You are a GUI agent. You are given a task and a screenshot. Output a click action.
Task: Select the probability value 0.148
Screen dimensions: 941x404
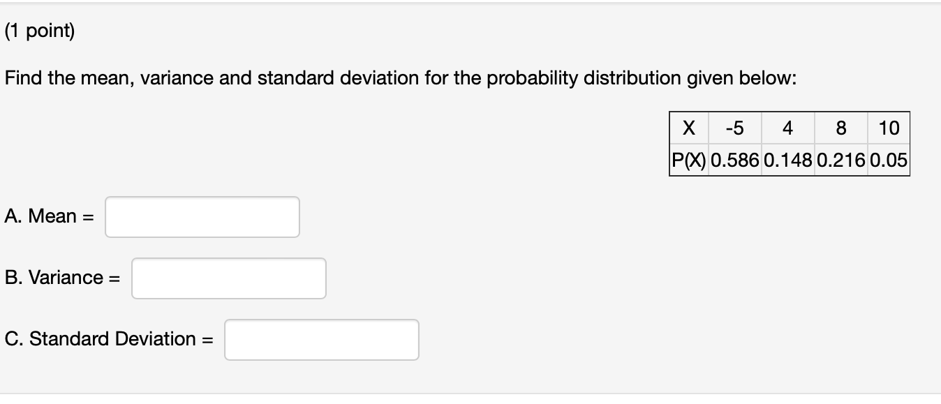tap(787, 159)
